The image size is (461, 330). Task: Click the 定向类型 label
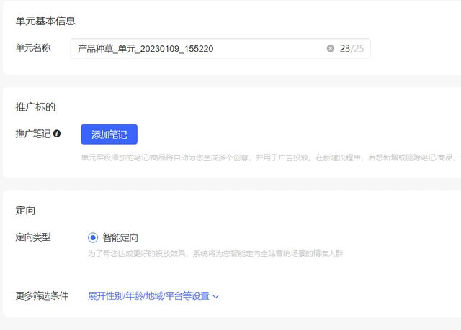[x=33, y=237]
